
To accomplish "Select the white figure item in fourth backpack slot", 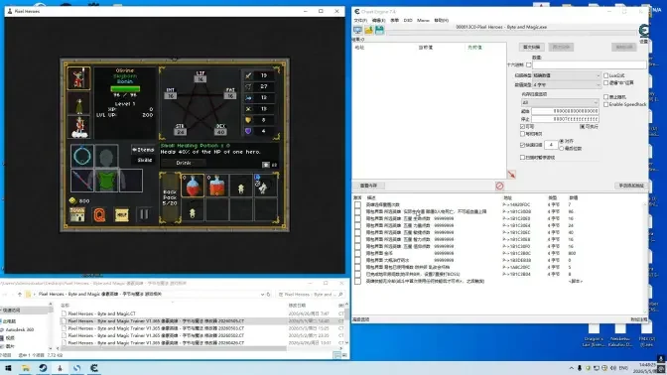I will point(265,186).
